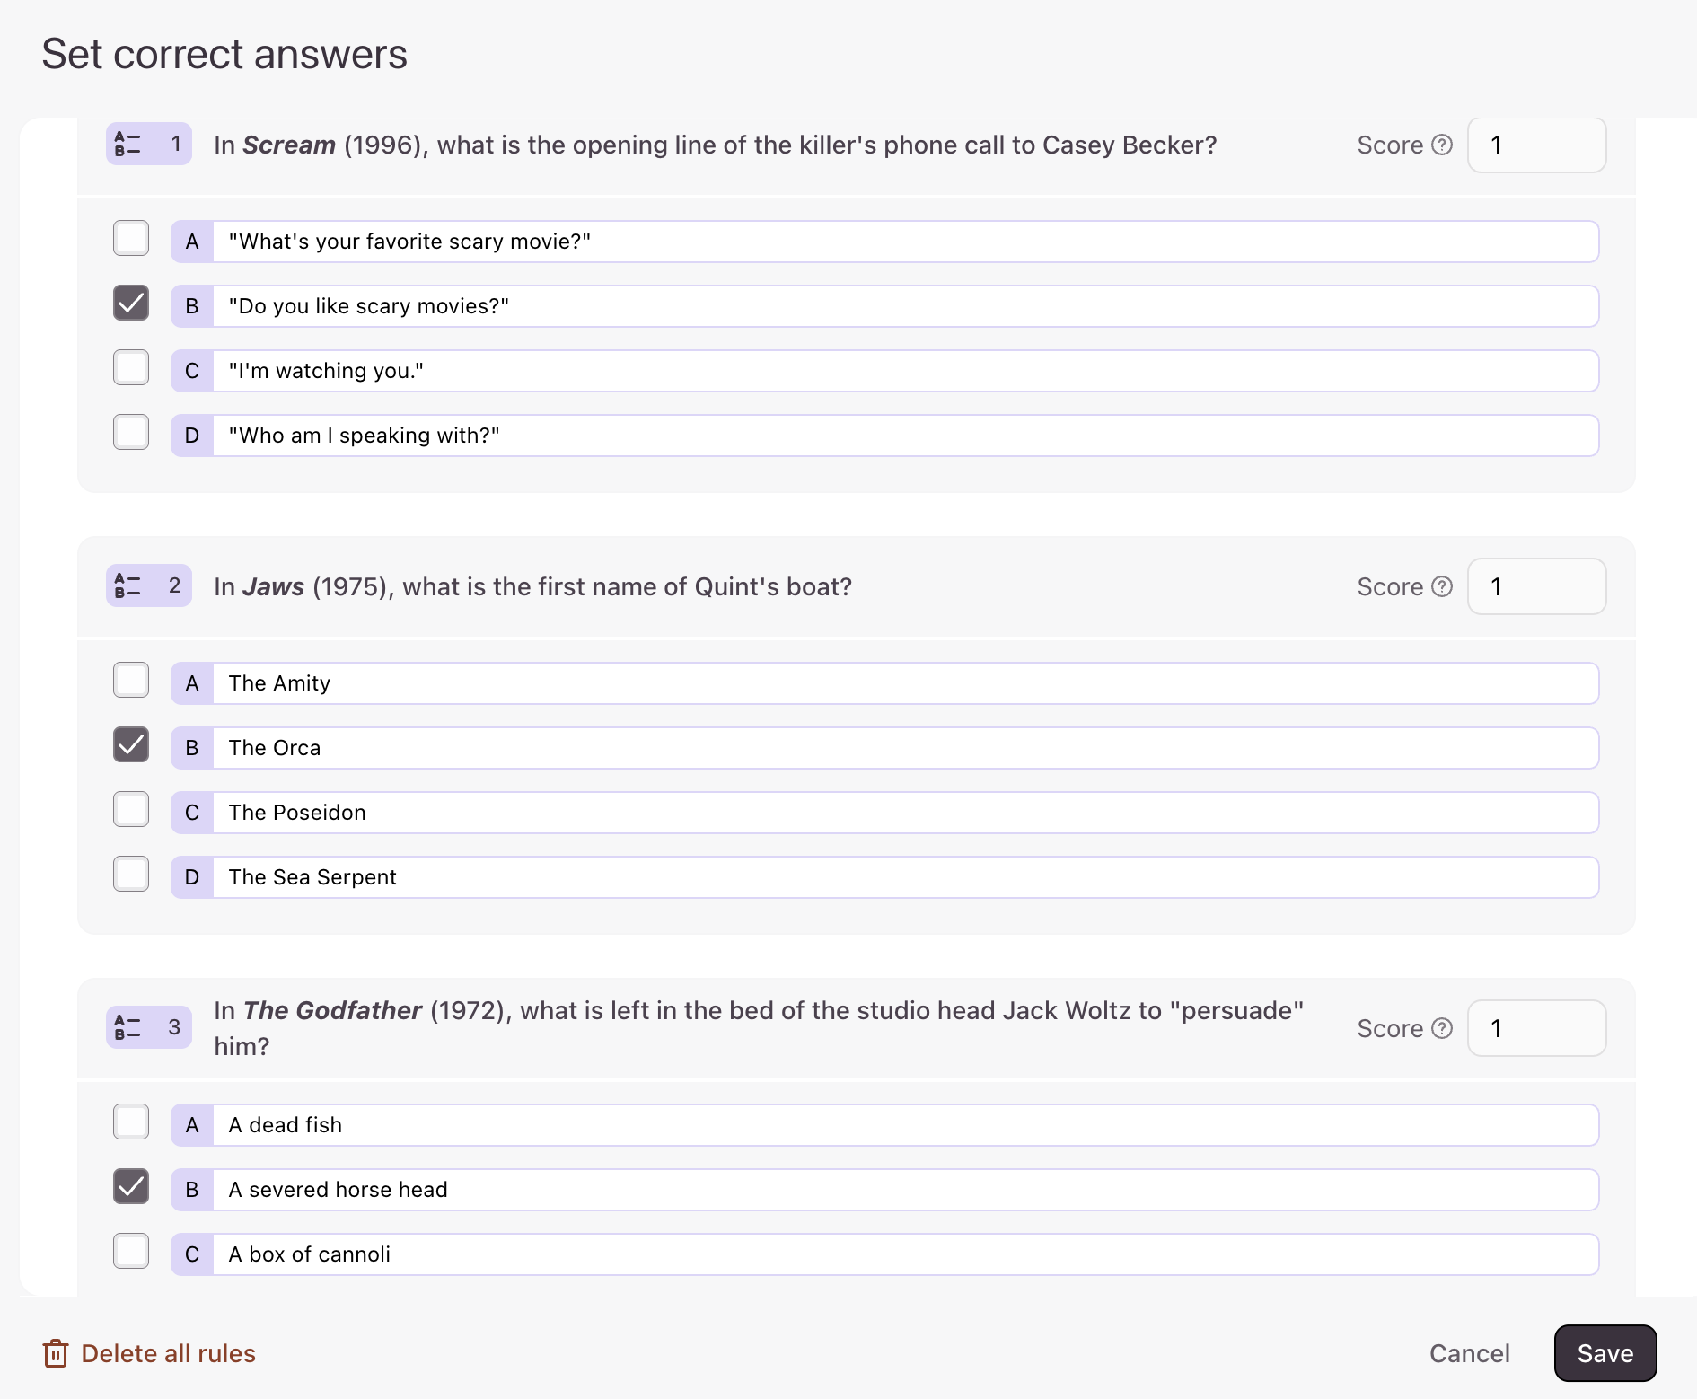1697x1399 pixels.
Task: Click the Score help icon on the Godfather question
Action: tap(1441, 1027)
